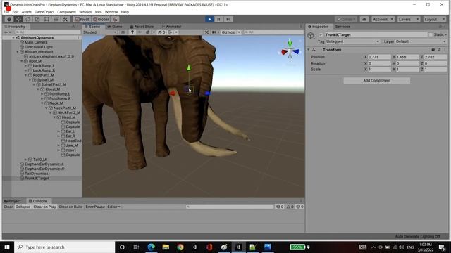Open Transform help icon
This screenshot has height=253, width=451.
click(x=433, y=50)
